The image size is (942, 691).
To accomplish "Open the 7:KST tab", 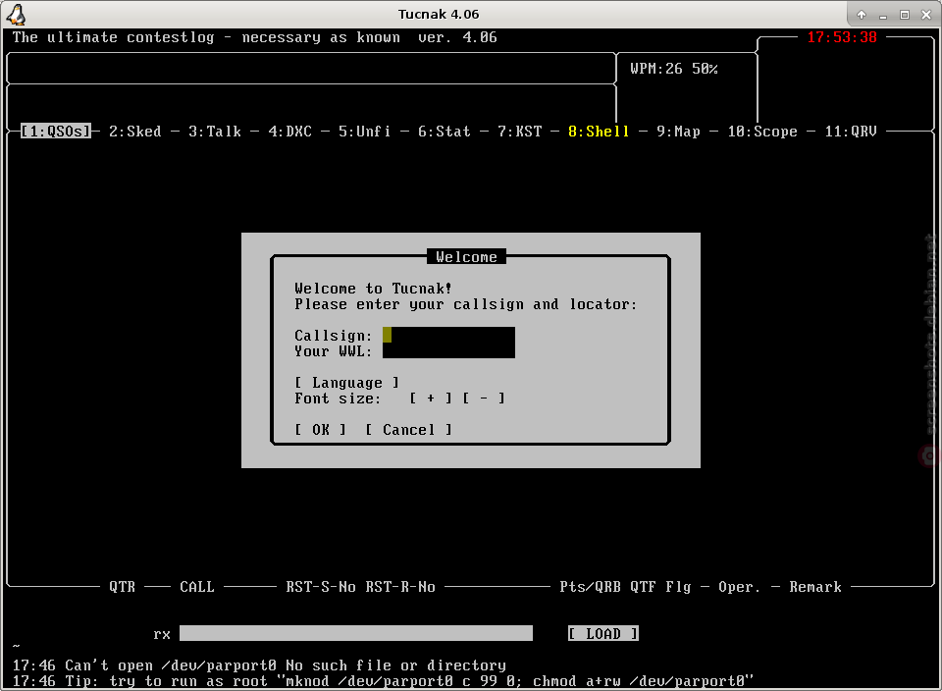I will (519, 131).
